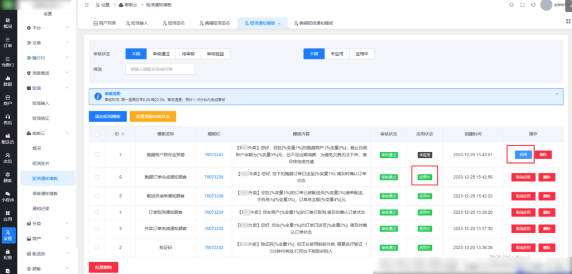Open 顾客 in dark sidebar
This screenshot has width=572, height=274.
click(8, 177)
